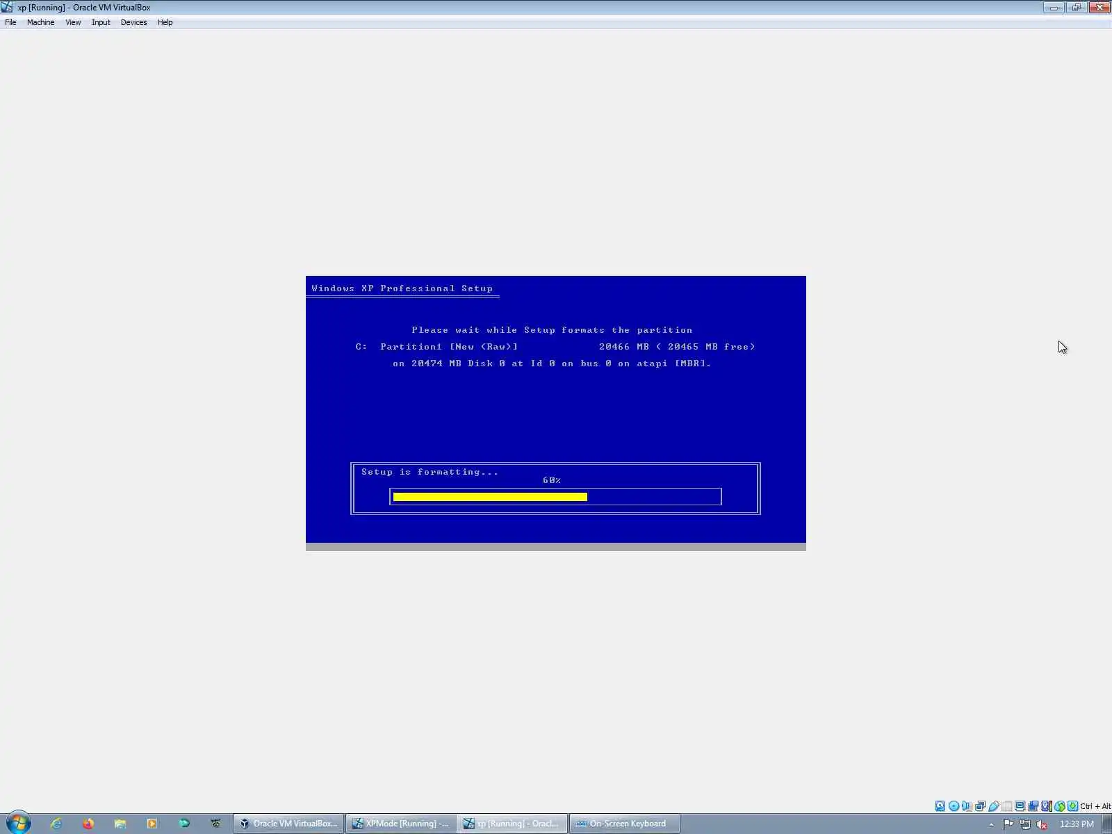Launch Windows Media Player from the taskbar
The width and height of the screenshot is (1112, 834).
coord(152,824)
